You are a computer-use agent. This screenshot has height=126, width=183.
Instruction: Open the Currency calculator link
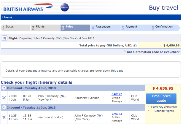[x=164, y=107]
